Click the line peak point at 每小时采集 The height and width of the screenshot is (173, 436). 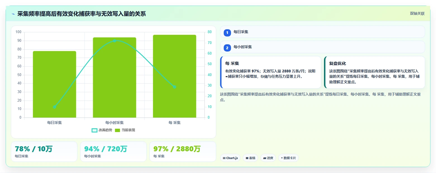[x=115, y=41]
